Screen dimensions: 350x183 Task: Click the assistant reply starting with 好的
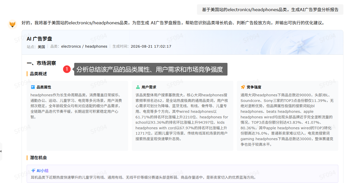tap(173, 23)
